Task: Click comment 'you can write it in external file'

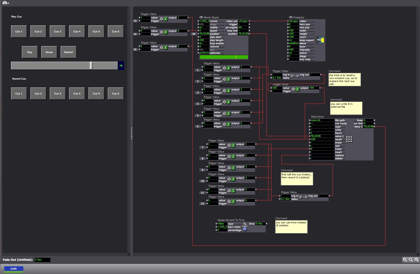Action: (x=346, y=108)
